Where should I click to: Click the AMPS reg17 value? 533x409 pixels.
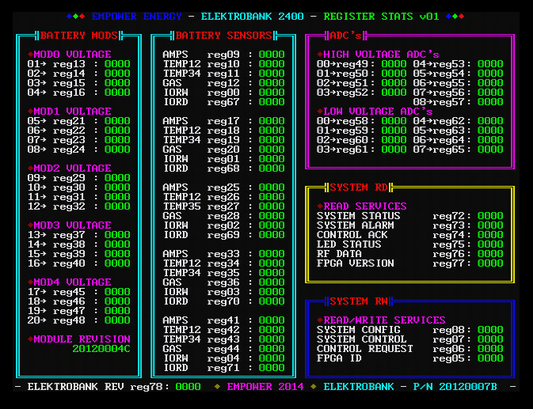(x=272, y=121)
